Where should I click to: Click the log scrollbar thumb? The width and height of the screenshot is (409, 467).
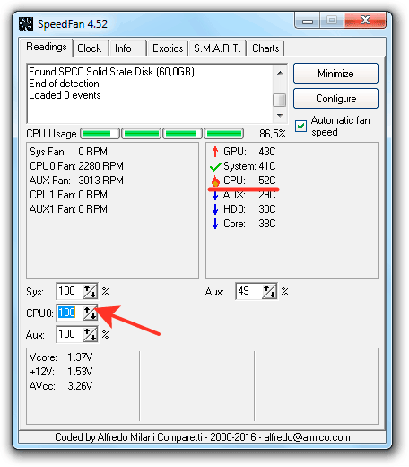pyautogui.click(x=280, y=100)
